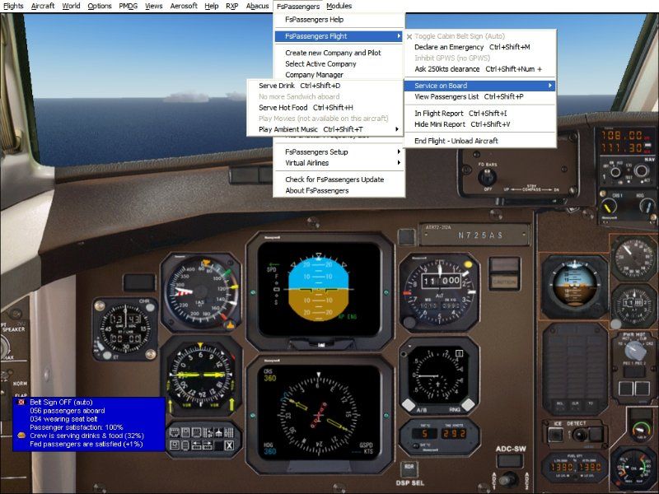Click the belt sign icon in mini report
This screenshot has height=494, width=659.
pos(21,402)
